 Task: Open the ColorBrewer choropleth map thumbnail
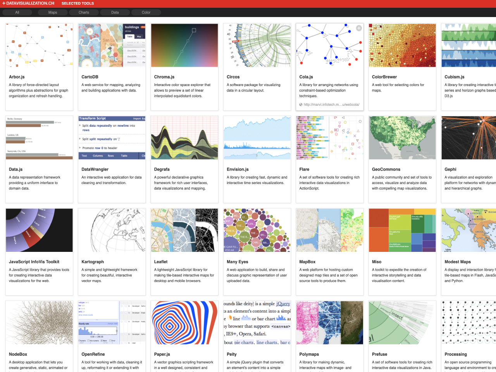(x=402, y=45)
